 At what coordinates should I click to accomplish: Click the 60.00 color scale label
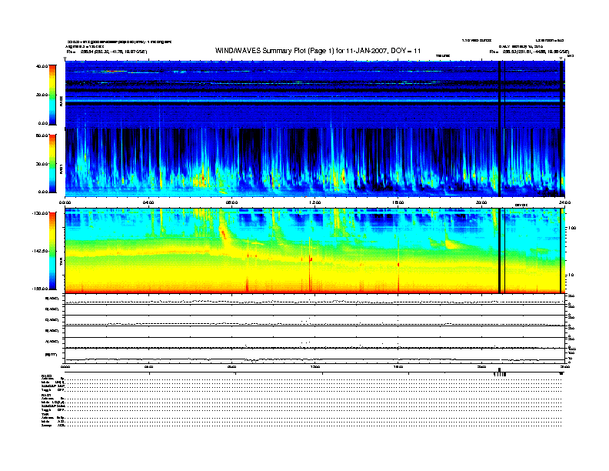click(42, 135)
